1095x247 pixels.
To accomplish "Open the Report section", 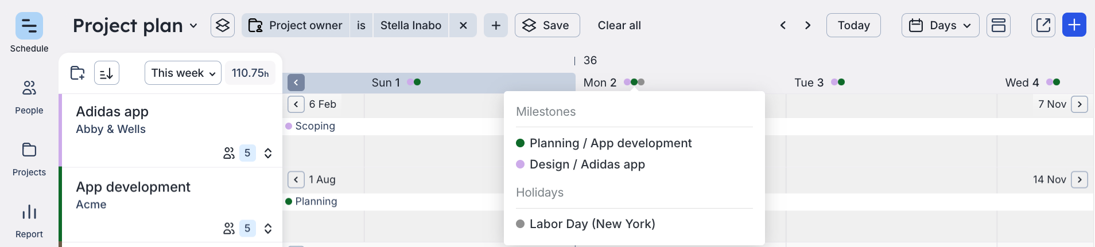I will [29, 212].
